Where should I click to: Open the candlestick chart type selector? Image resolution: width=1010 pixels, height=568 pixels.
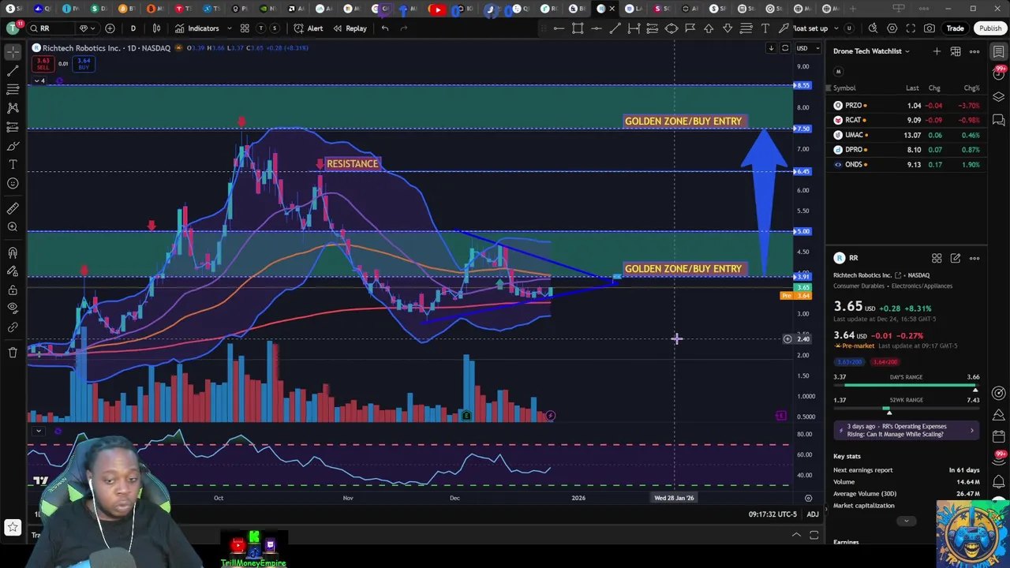[156, 28]
